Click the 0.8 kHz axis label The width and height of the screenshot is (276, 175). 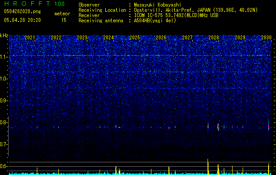4,122
